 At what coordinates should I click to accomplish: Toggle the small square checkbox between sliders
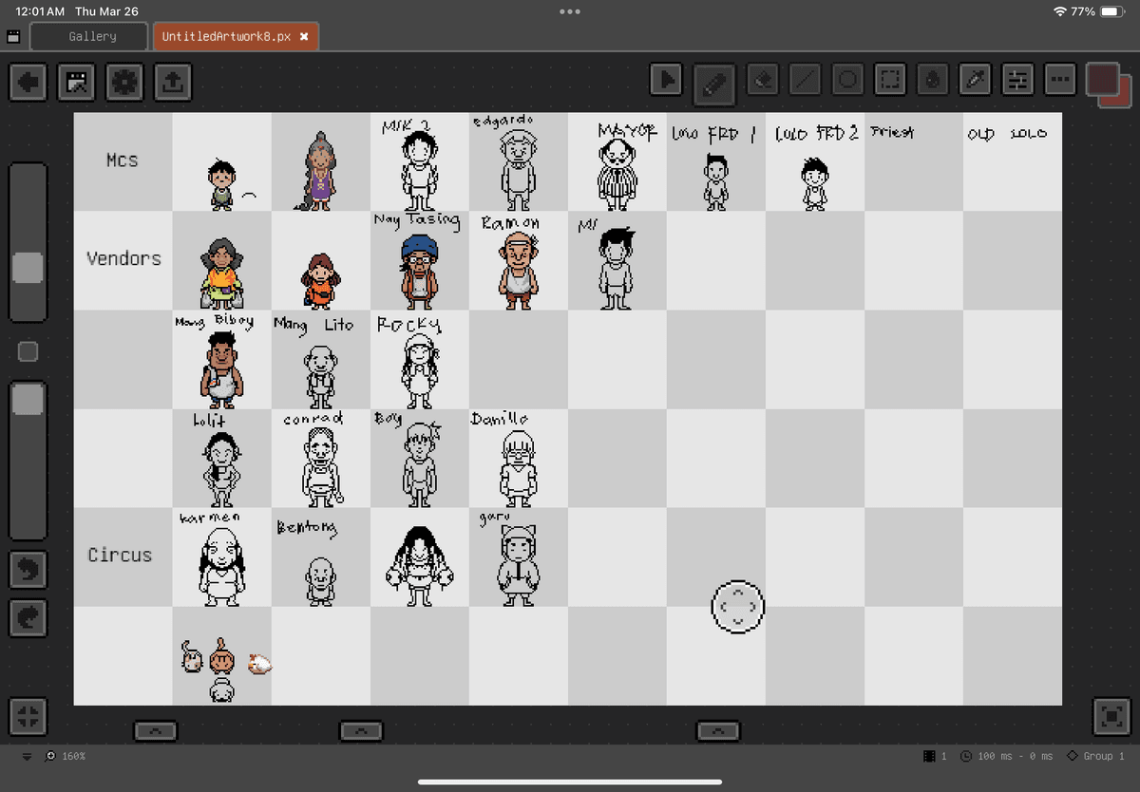click(28, 352)
